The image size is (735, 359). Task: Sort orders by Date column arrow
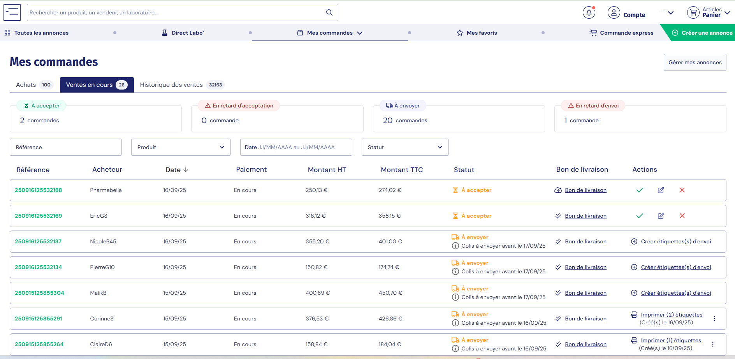[186, 170]
